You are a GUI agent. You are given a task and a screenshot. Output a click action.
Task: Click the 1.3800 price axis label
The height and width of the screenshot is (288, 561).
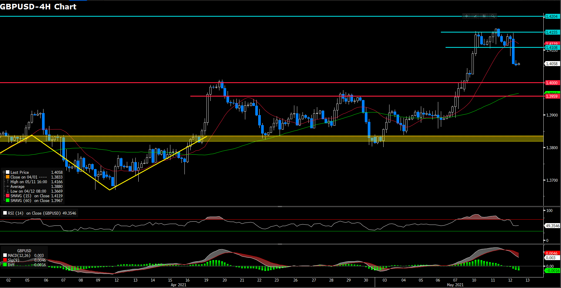coord(552,148)
